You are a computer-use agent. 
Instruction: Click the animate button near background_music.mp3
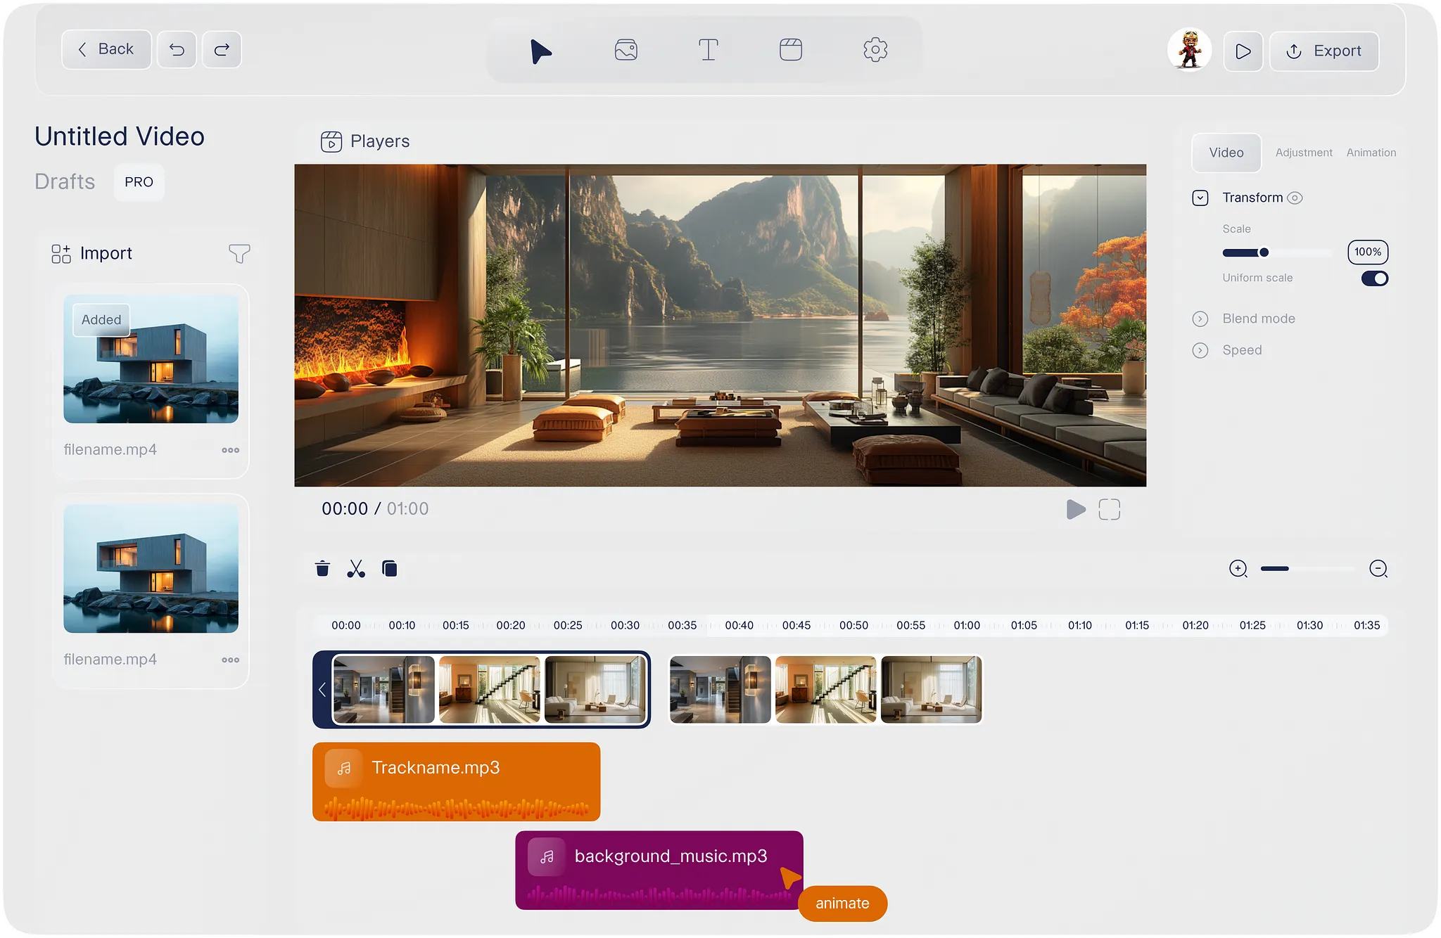click(x=842, y=903)
